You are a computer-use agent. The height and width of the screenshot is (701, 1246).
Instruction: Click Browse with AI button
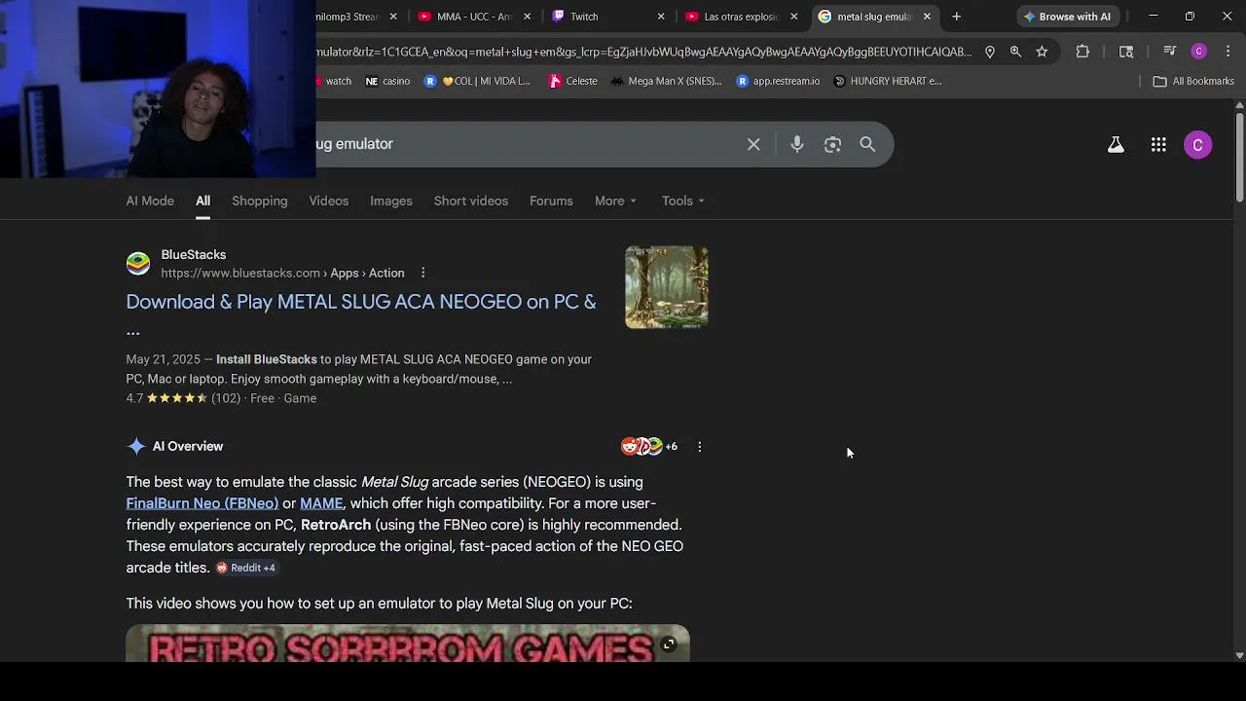point(1067,17)
